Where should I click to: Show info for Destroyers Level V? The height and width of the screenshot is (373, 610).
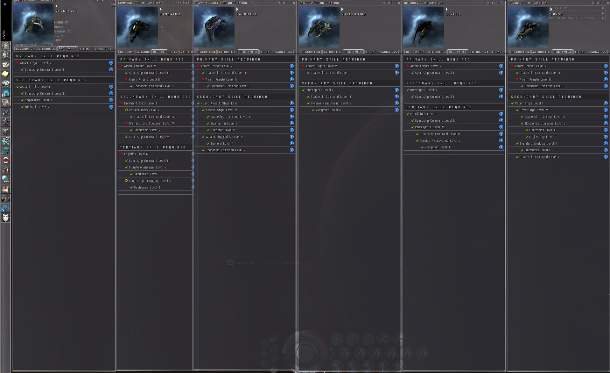[501, 90]
